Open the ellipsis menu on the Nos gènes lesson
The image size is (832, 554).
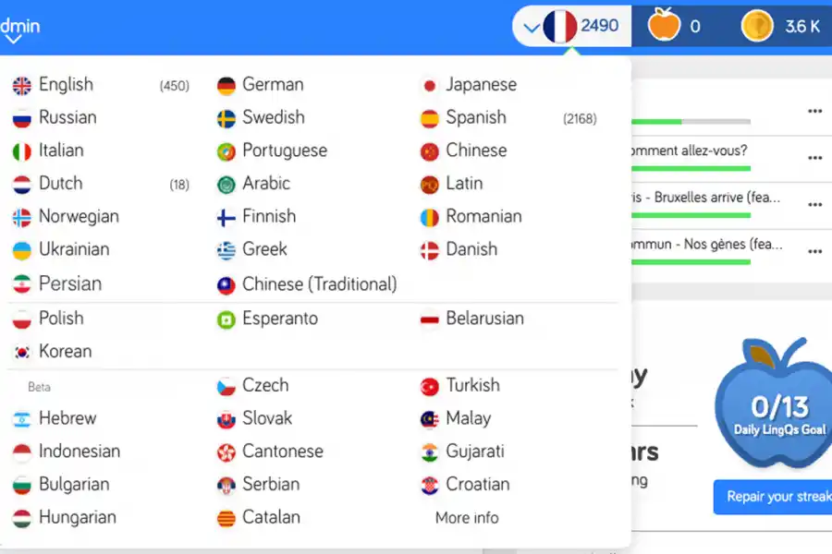pos(814,250)
